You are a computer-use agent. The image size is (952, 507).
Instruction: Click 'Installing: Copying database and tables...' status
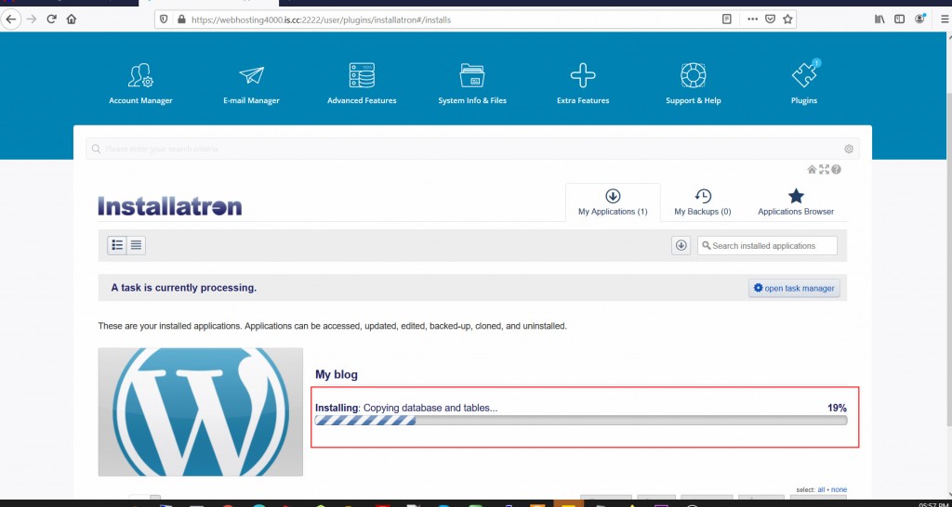click(406, 409)
